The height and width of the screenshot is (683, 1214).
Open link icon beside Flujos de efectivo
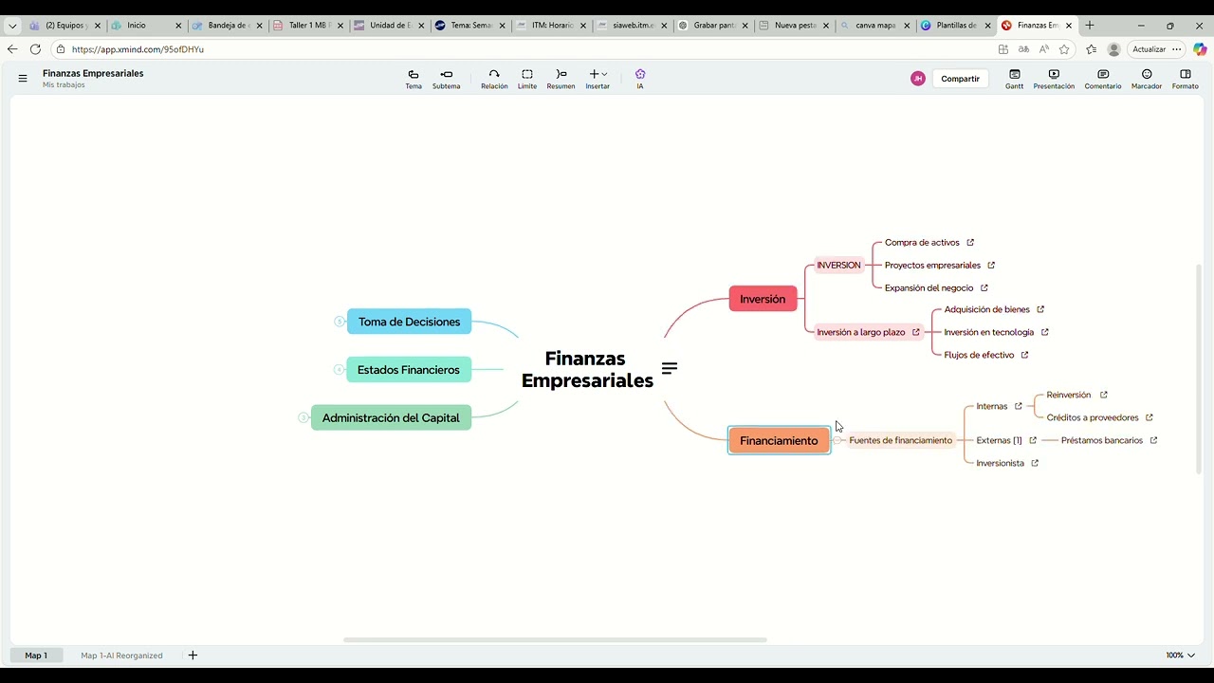[x=1024, y=355]
